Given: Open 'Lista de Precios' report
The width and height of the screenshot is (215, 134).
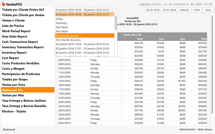Looking at the screenshot, I should (x=28, y=26).
